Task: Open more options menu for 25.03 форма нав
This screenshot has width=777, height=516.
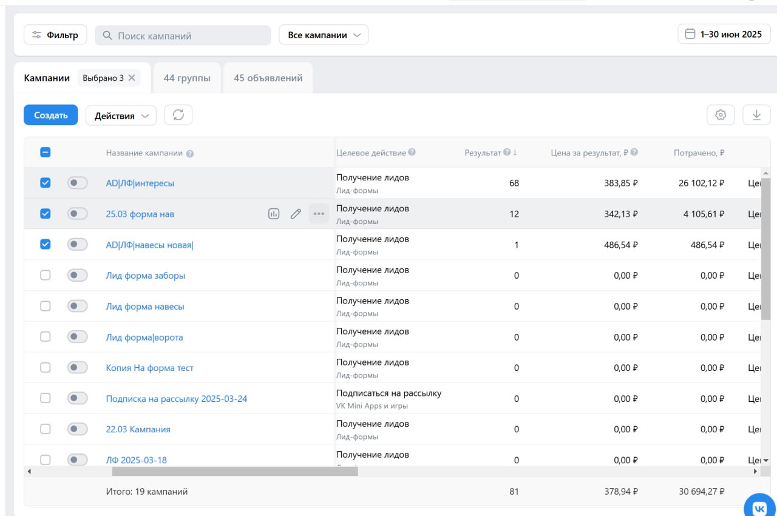Action: tap(319, 214)
